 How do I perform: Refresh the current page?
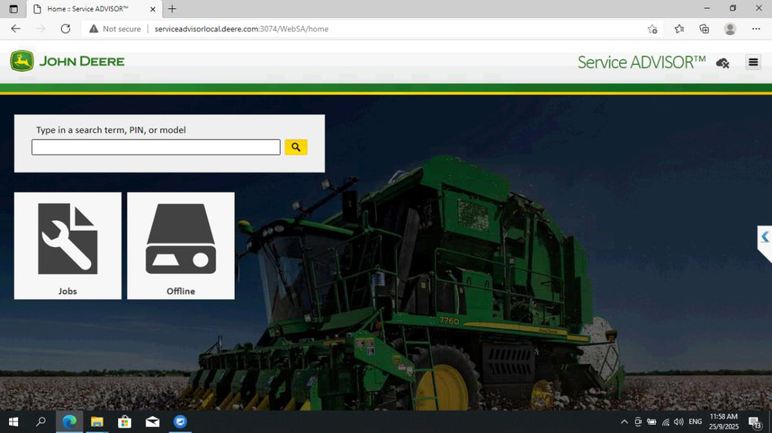(65, 28)
